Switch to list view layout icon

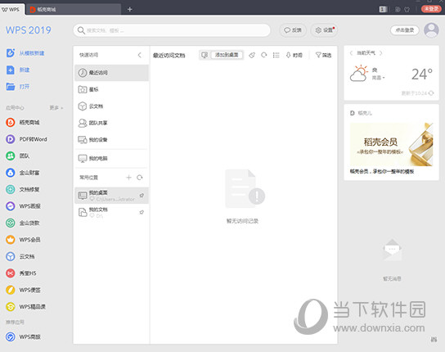pos(276,55)
